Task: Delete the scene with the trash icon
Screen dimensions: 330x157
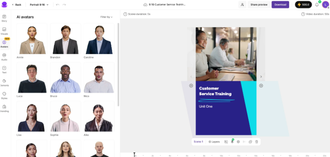Action: [x=256, y=142]
